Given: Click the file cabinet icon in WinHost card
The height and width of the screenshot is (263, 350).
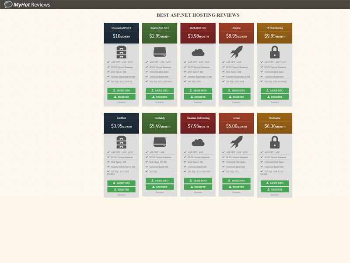Looking at the screenshot, I should tap(121, 142).
